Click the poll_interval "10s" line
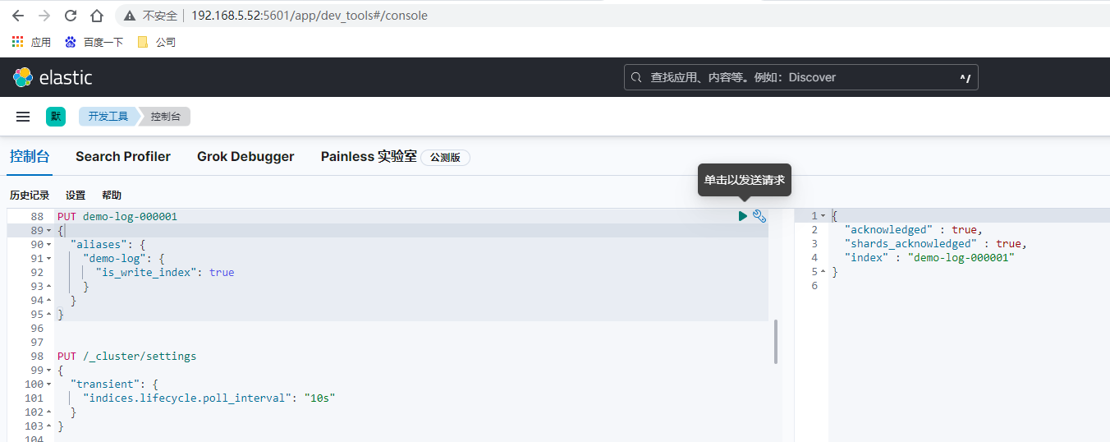The width and height of the screenshot is (1110, 442). coord(209,398)
